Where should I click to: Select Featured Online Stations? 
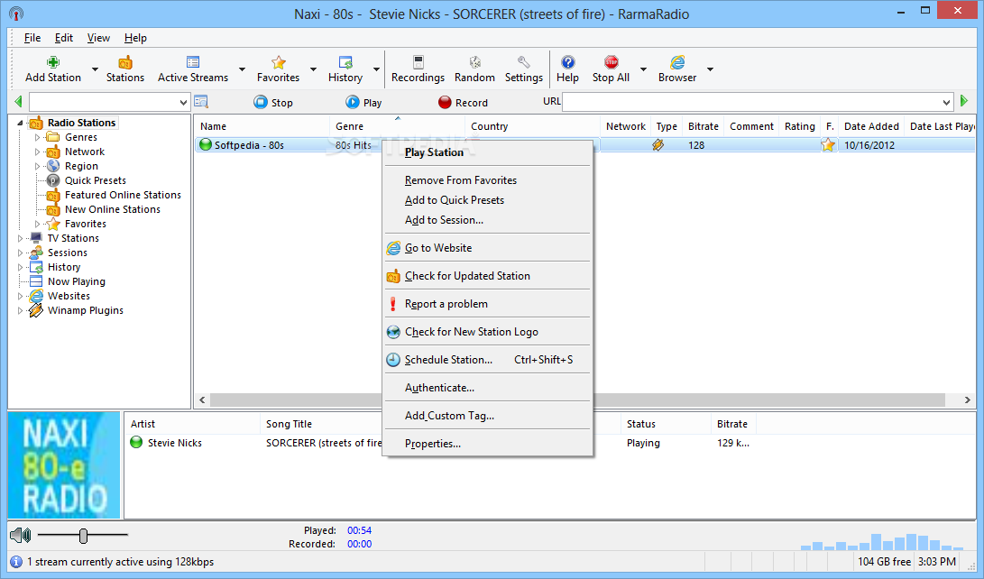pyautogui.click(x=123, y=195)
